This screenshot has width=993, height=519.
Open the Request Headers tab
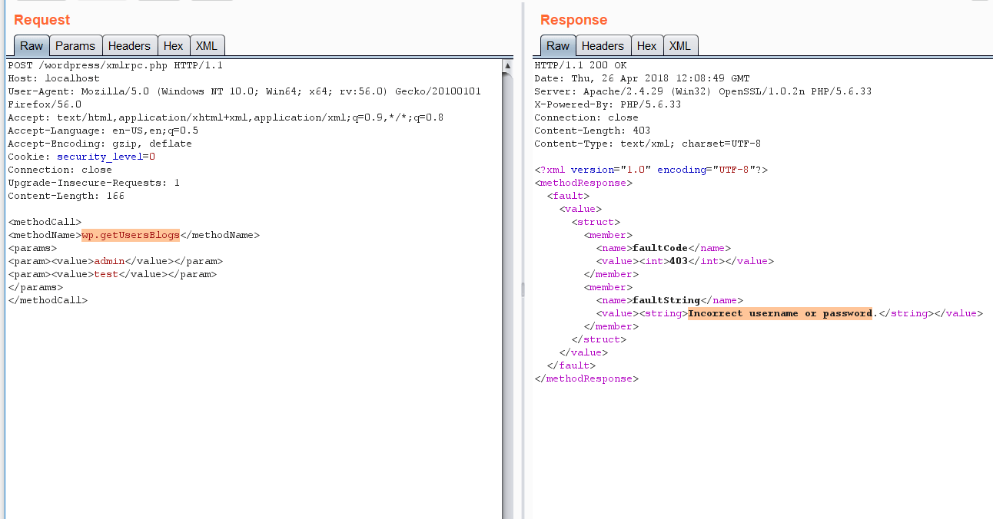click(129, 46)
